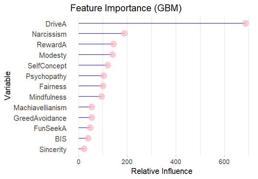This screenshot has width=258, height=179.
Task: Click the Modesty data point marker
Action: coord(112,55)
